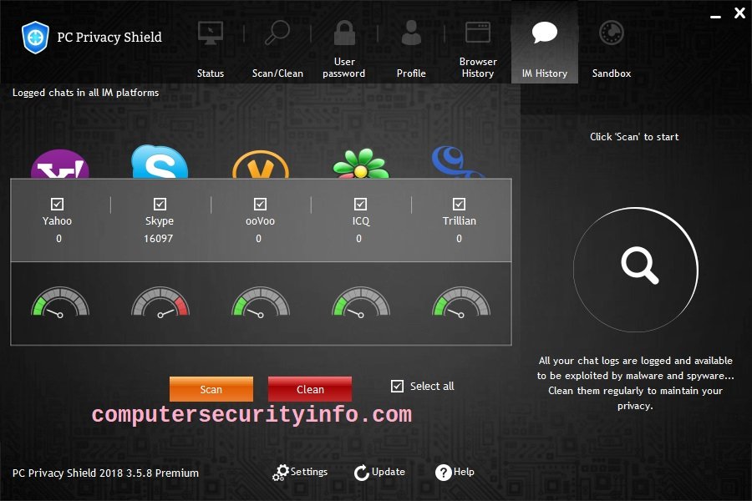Click the version text '2018 3.5.8 Premium'

149,473
